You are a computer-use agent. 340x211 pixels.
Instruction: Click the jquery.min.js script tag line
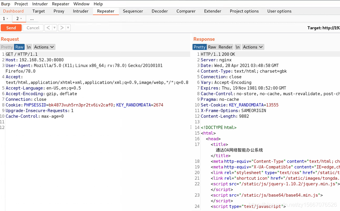pos(275,184)
